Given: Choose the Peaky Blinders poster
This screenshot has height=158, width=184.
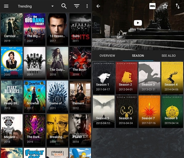Looking at the screenshot, I should click(12, 97).
